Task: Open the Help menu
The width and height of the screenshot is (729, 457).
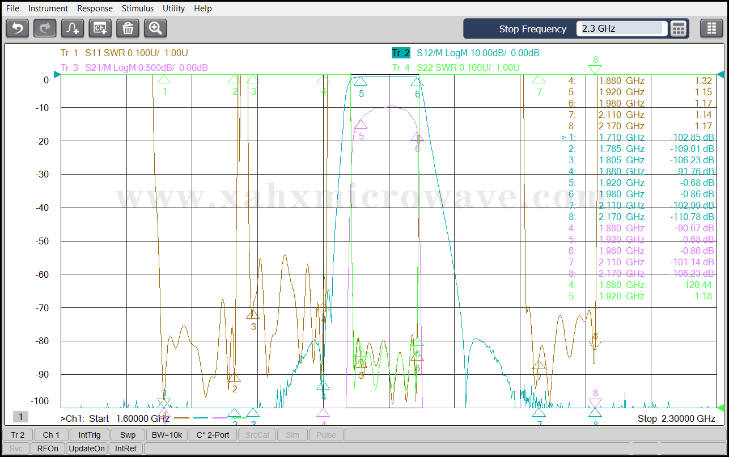Action: tap(203, 9)
